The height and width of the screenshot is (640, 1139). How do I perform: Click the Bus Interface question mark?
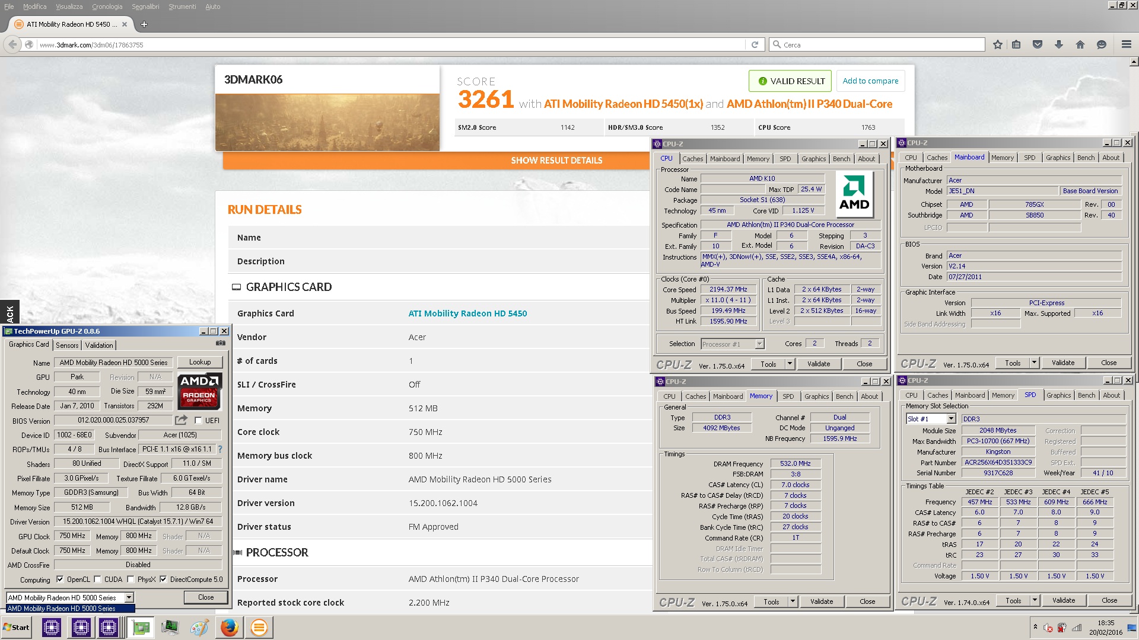point(220,449)
